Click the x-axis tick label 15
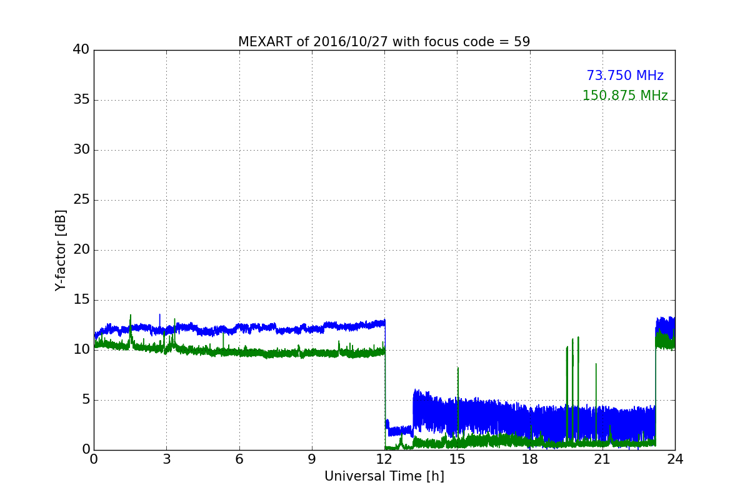The width and height of the screenshot is (750, 500). 457,459
